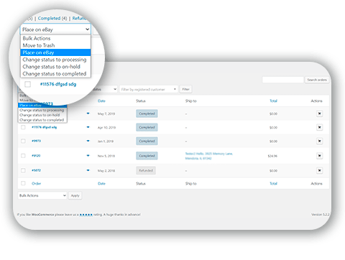Open order preview arrow for order #5072
This screenshot has width=345, height=260.
coord(88,170)
